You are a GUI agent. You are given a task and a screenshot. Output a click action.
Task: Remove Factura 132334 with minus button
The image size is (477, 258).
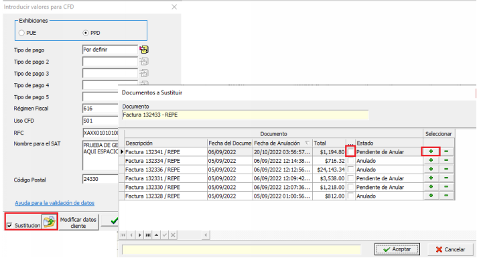[446, 160]
